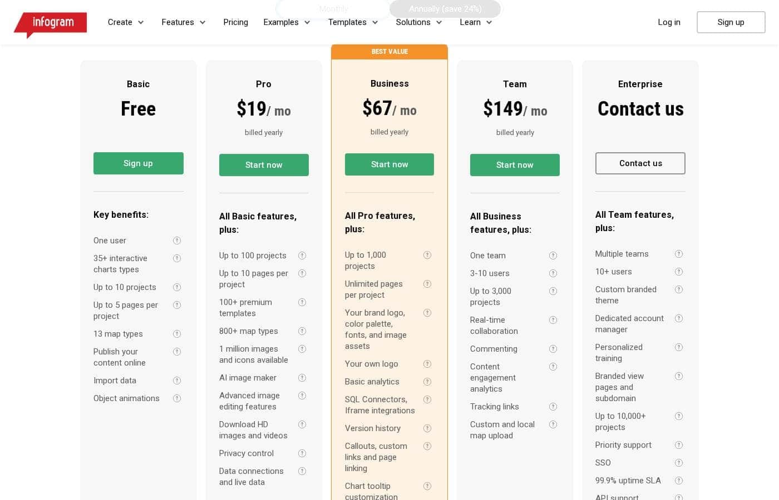Click the Infogram logo
This screenshot has height=500, width=779.
[x=50, y=24]
